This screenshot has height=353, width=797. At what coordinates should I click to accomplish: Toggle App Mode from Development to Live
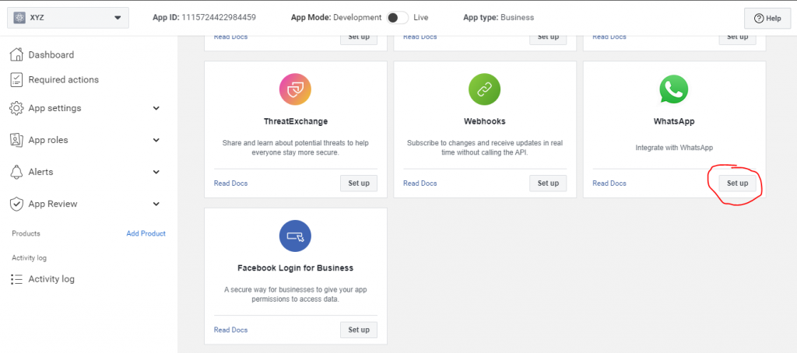click(397, 17)
